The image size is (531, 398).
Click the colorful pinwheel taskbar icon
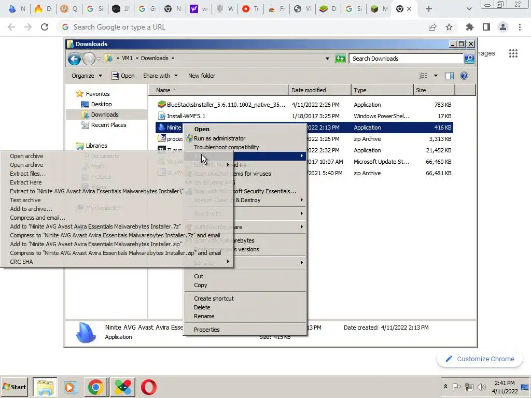(123, 387)
